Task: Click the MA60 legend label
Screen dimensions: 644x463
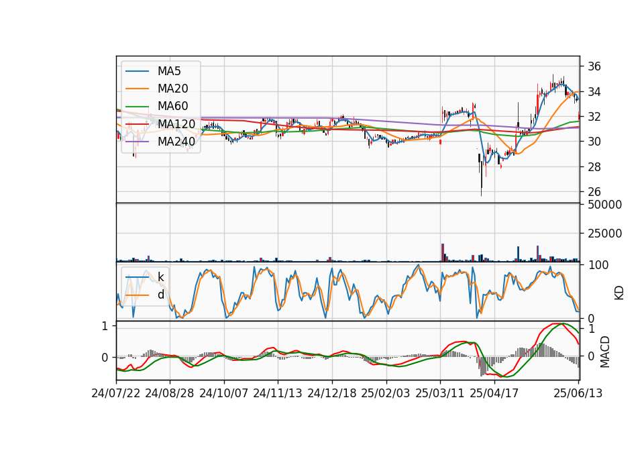Action: point(173,106)
